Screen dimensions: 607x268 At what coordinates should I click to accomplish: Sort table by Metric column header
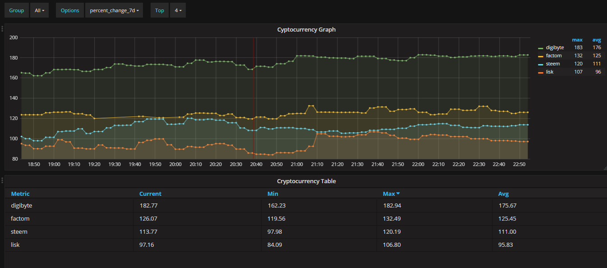tap(20, 194)
